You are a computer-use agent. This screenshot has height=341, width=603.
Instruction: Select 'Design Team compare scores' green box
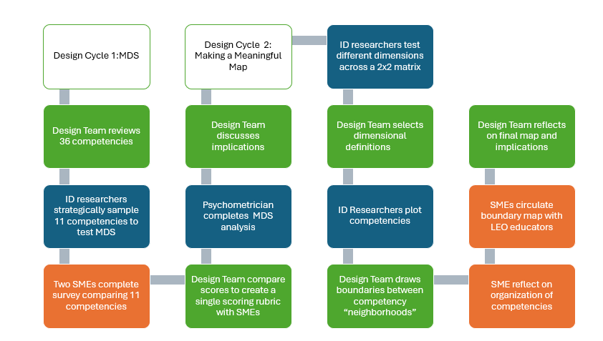(x=238, y=296)
